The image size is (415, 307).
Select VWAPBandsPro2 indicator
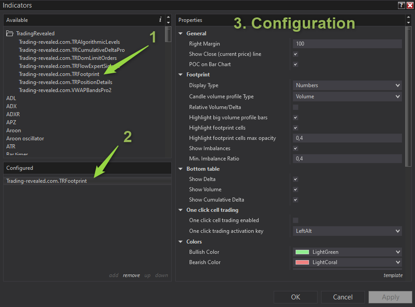pos(65,90)
